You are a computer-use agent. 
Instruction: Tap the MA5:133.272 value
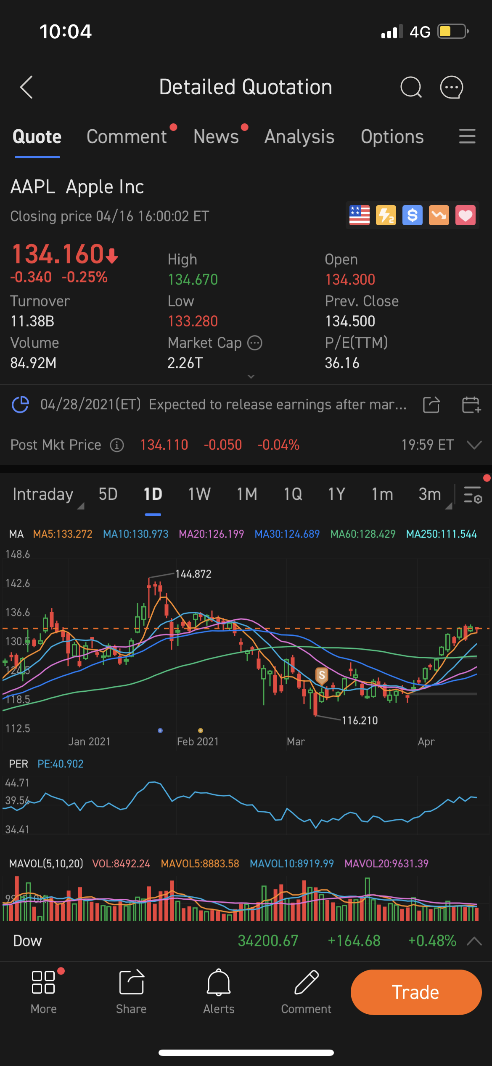(63, 534)
